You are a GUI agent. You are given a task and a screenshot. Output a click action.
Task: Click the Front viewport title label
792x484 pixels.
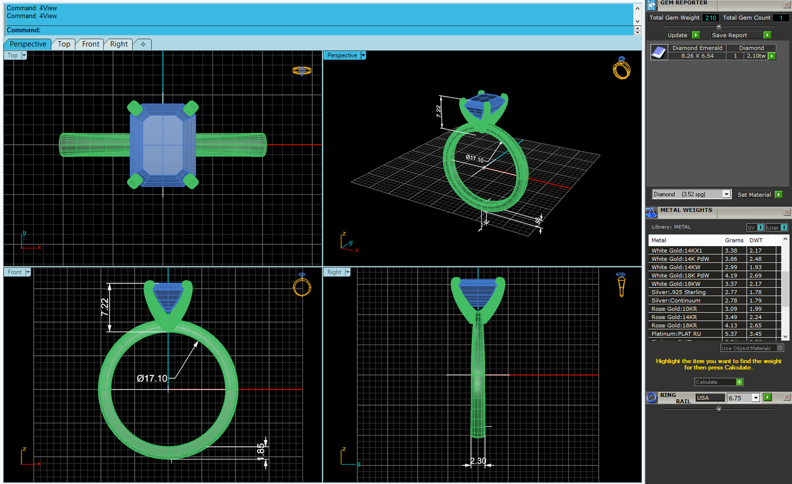pyautogui.click(x=15, y=272)
